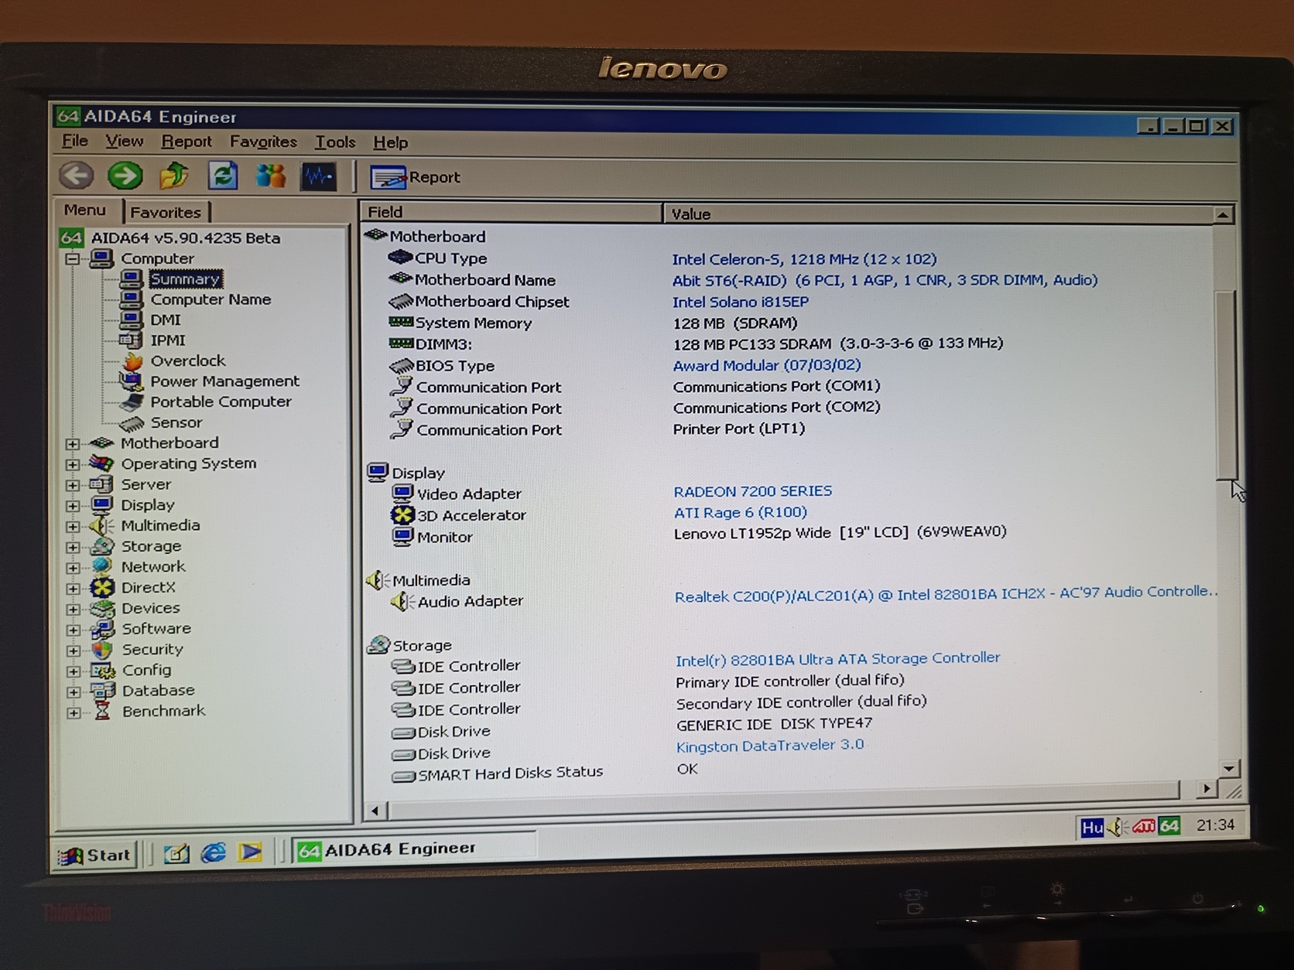This screenshot has height=970, width=1294.
Task: Click the Back arrow toolbar icon
Action: pos(76,176)
